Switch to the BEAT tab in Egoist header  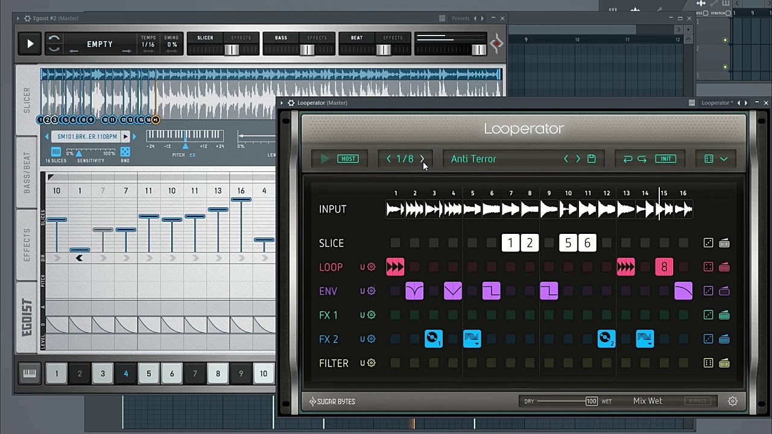(x=357, y=37)
